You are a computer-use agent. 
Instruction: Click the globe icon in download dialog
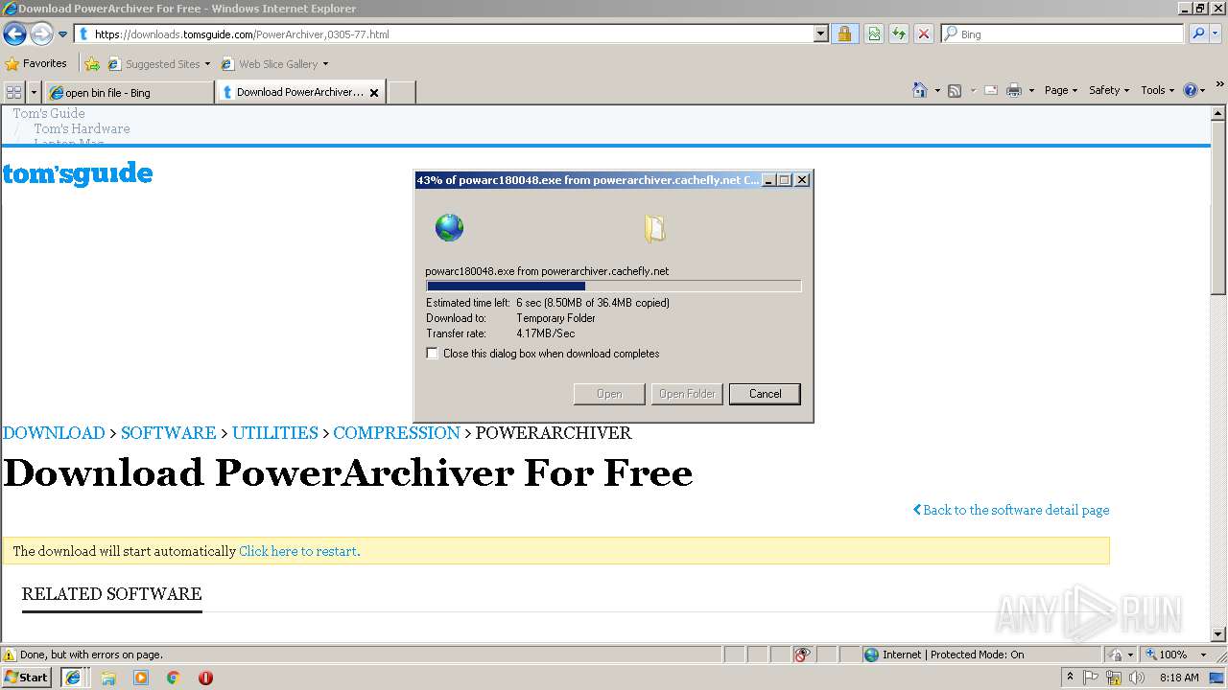pyautogui.click(x=449, y=228)
